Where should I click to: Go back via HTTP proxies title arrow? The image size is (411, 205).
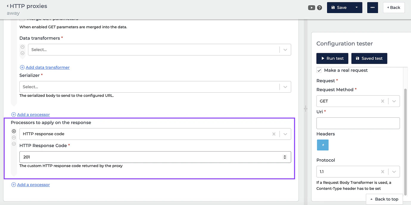8,6
